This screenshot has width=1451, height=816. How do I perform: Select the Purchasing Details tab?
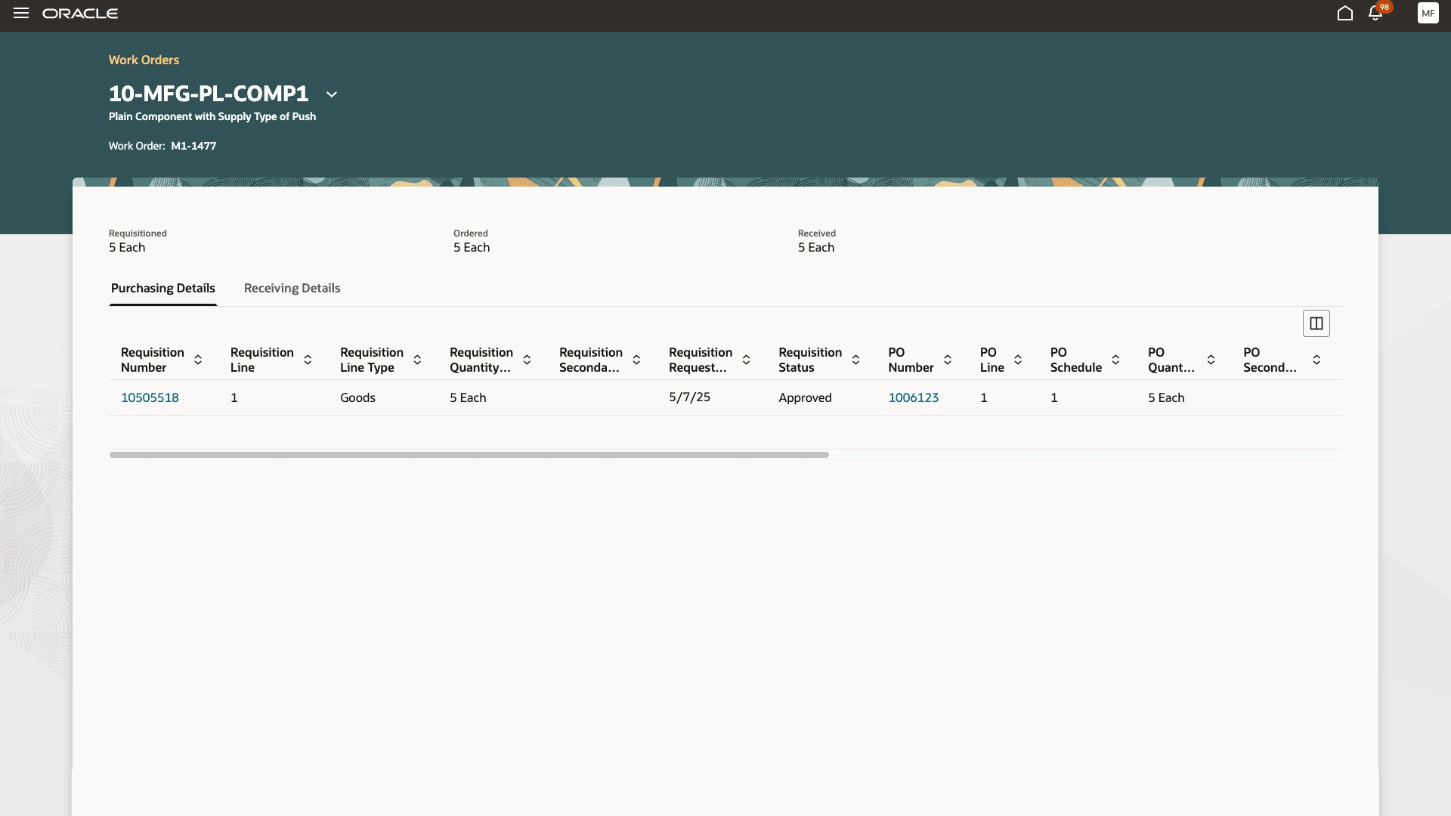click(163, 288)
